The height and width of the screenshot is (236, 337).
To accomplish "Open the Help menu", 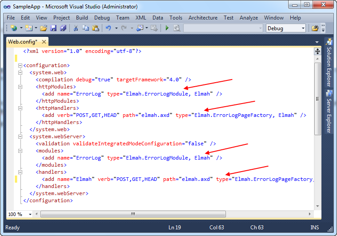I will pyautogui.click(x=295, y=18).
